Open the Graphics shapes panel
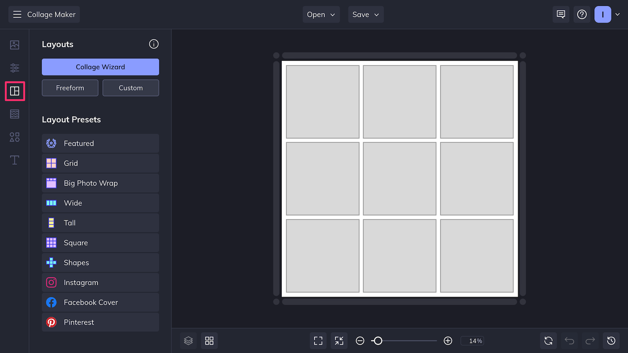This screenshot has height=353, width=628. 14,137
